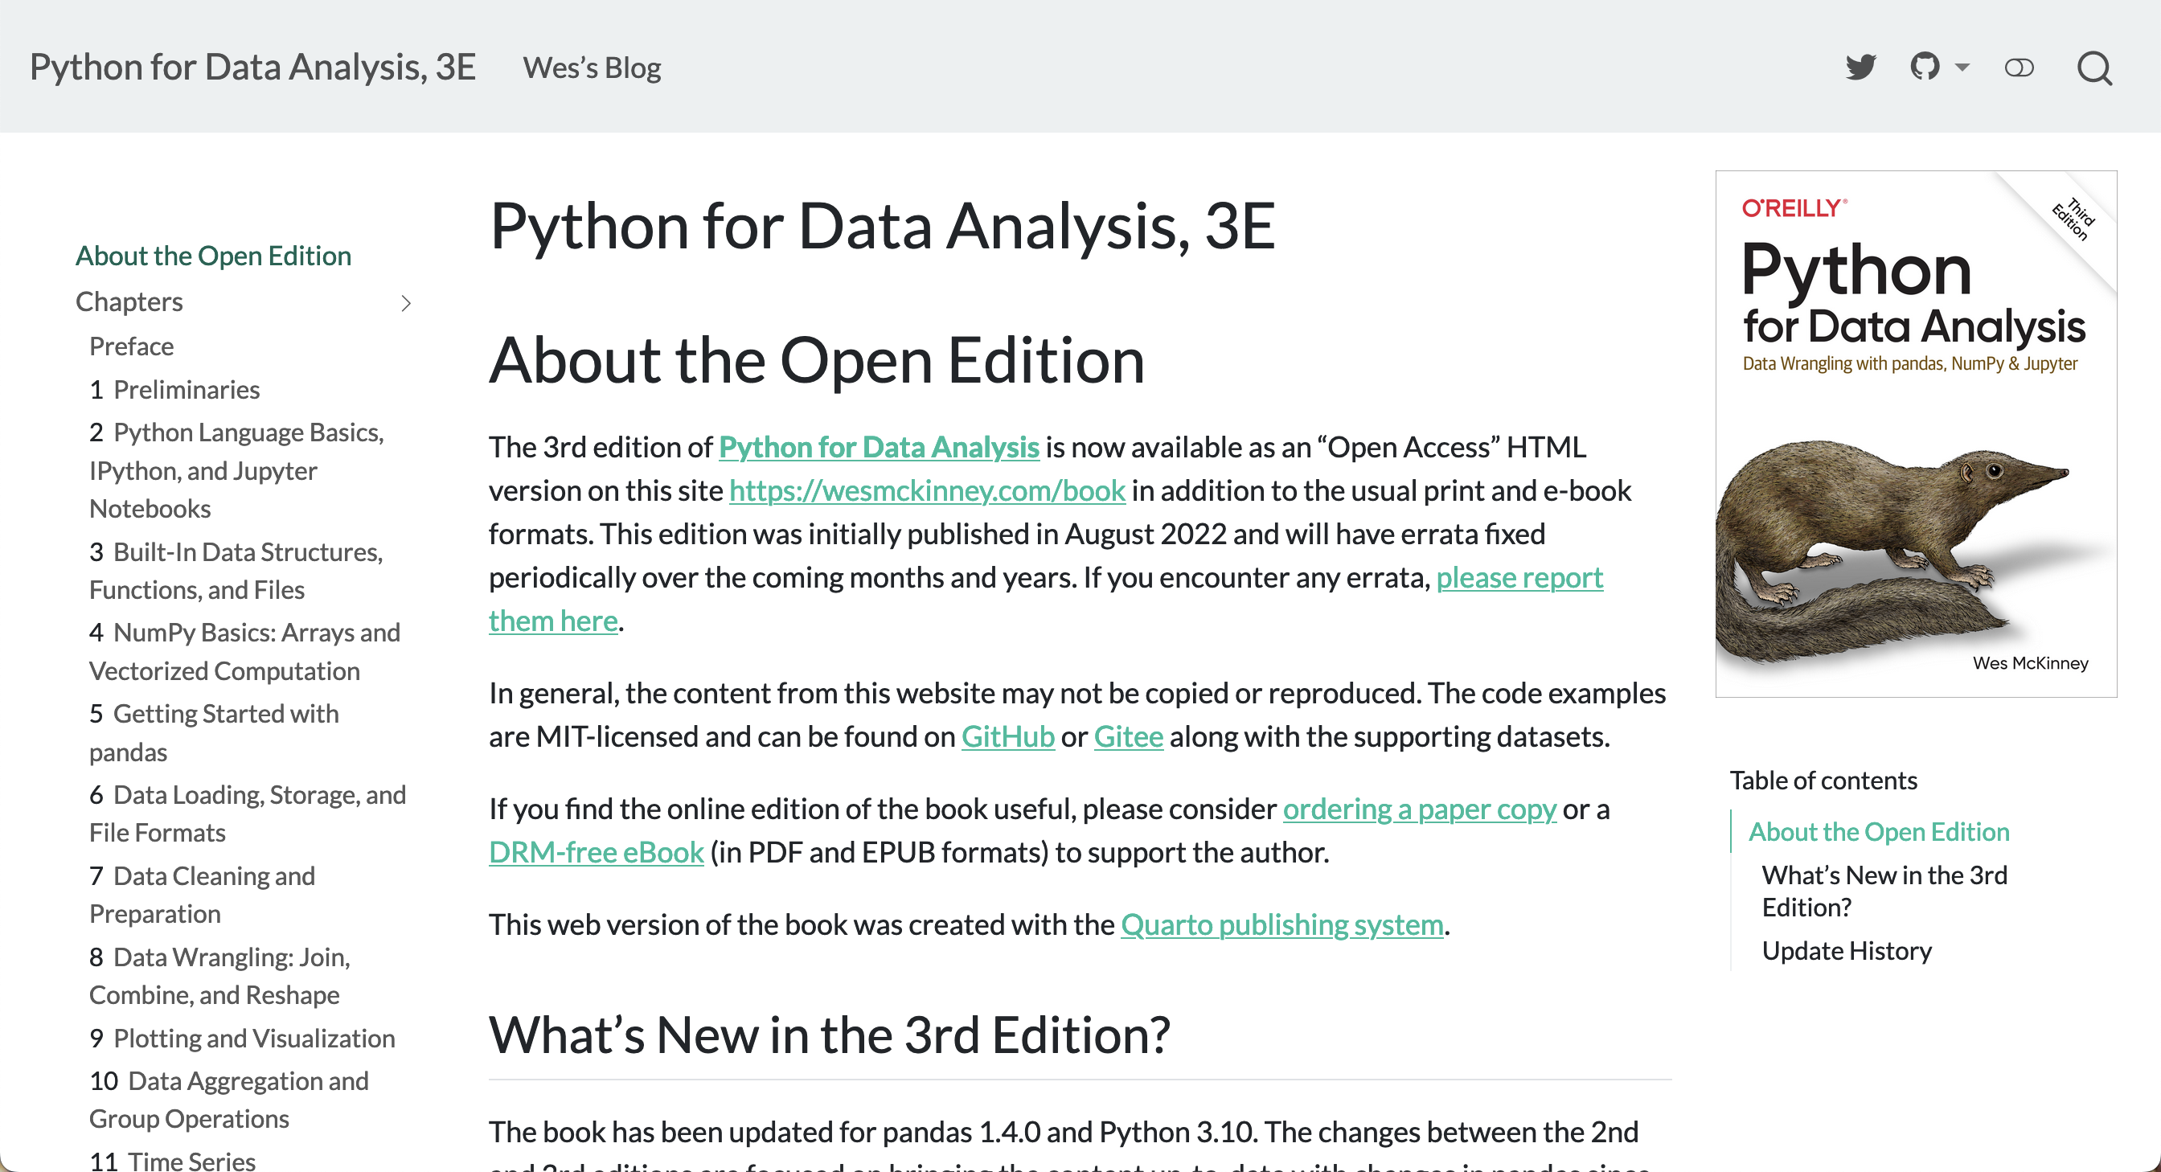Open chapter 9 Plotting and Visualization

click(x=242, y=1038)
